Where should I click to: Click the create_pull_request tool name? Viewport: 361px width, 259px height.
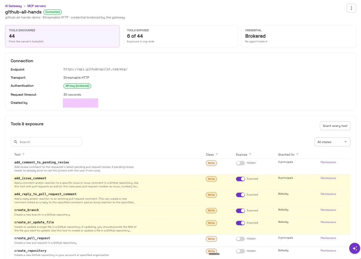point(32,238)
